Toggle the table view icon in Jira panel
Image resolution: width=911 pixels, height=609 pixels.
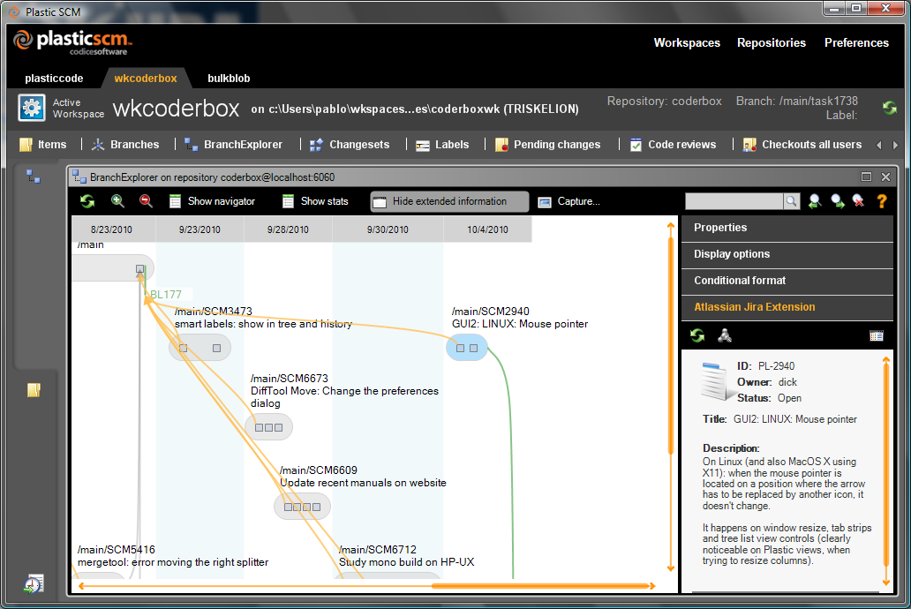[877, 335]
